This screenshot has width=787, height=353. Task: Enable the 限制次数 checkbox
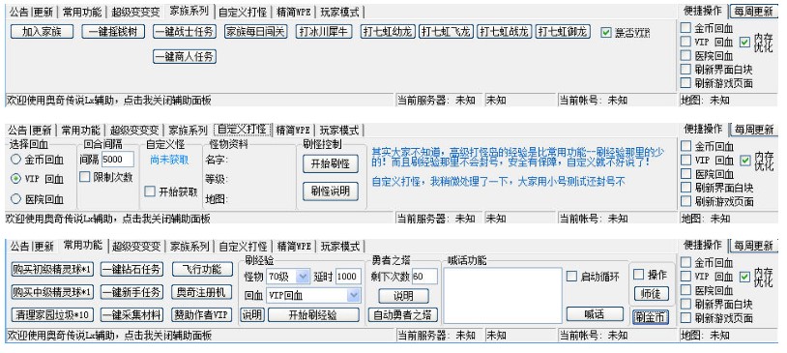point(85,177)
